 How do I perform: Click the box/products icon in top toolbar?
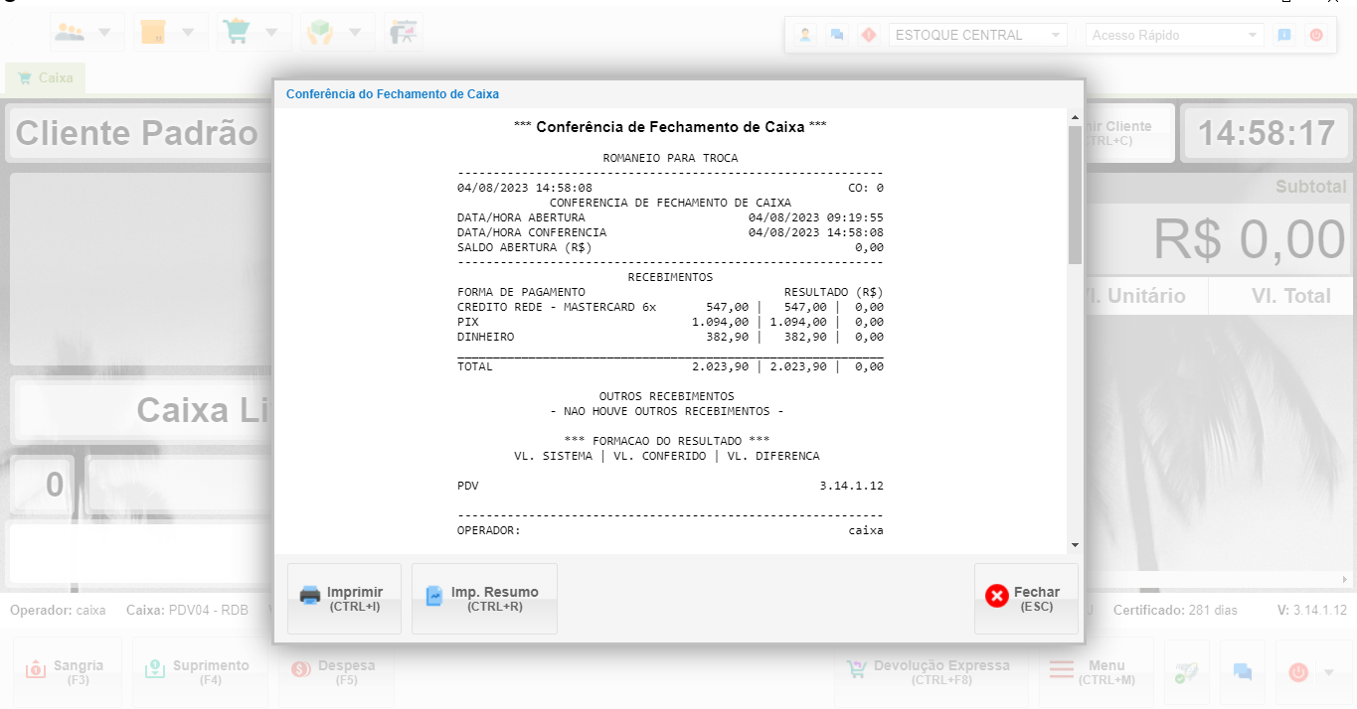click(153, 32)
